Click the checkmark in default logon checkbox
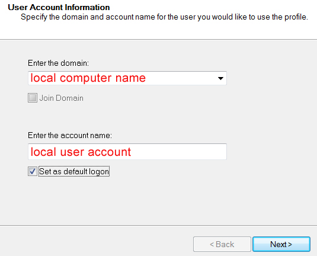This screenshot has height=256, width=317. tap(33, 171)
